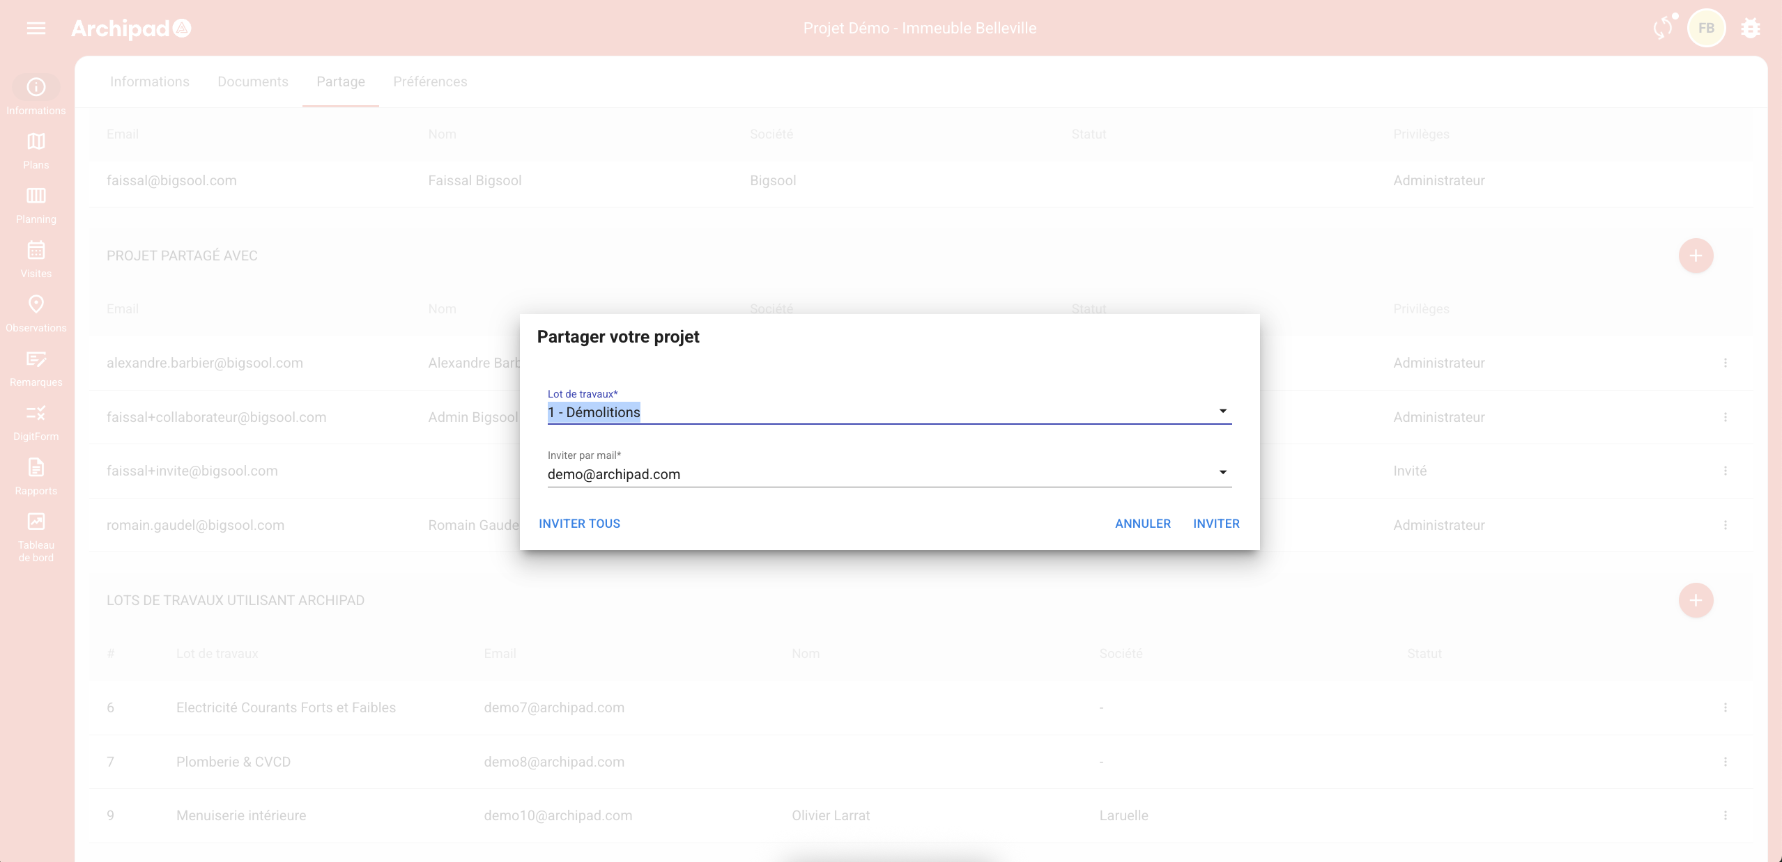Viewport: 1782px width, 862px height.
Task: Expand the Lot de travaux dropdown
Action: [x=1222, y=412]
